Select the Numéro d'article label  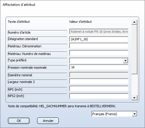(37, 32)
